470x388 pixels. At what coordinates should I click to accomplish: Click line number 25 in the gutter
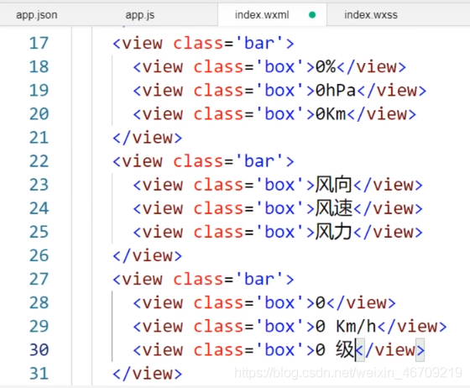click(39, 232)
